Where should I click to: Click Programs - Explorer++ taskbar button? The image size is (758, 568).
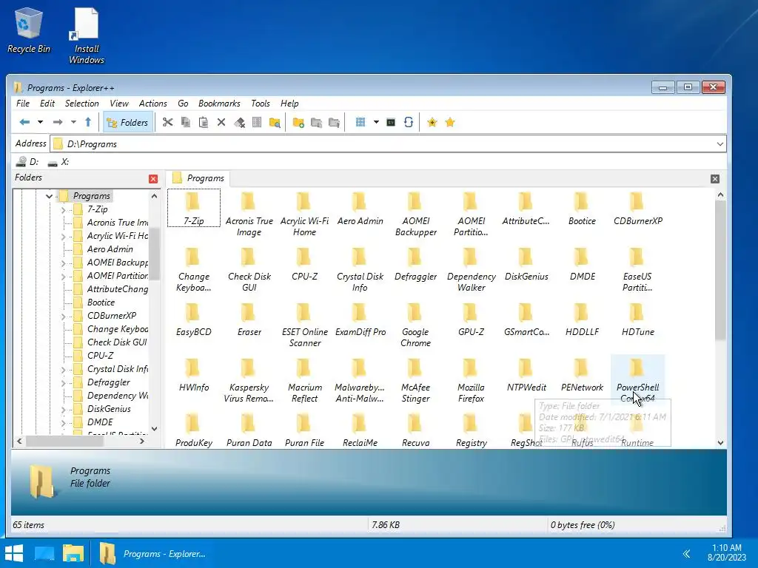point(154,553)
